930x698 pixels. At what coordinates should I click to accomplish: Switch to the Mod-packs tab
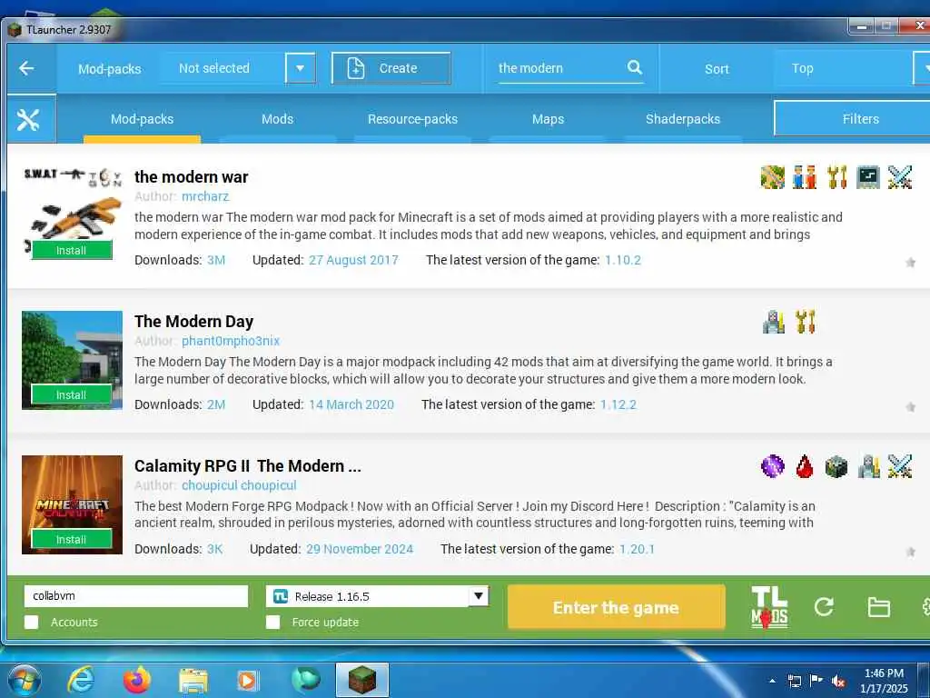point(143,119)
